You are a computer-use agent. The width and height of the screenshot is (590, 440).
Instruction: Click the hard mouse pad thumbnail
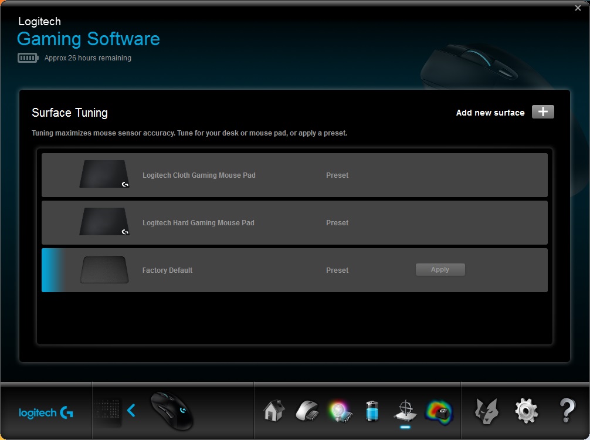104,221
